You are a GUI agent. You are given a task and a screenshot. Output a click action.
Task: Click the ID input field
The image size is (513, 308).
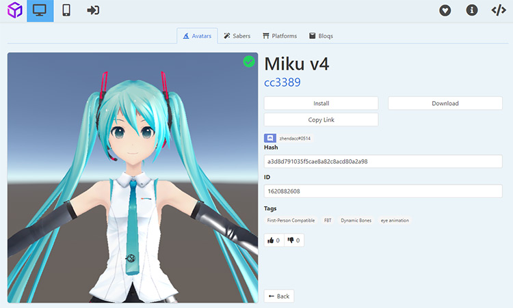tap(383, 191)
